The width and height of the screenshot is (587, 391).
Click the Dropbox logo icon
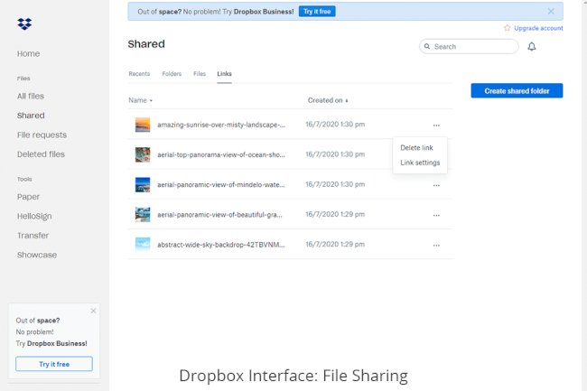click(24, 24)
